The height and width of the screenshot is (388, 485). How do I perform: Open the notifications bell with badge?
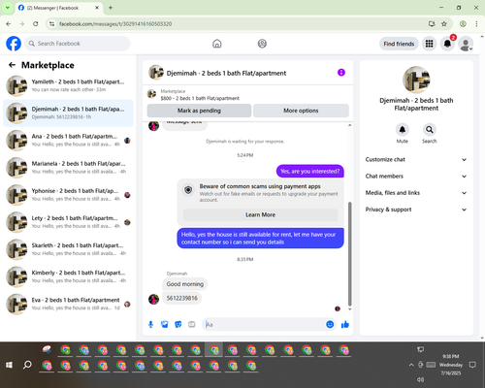[x=447, y=44]
